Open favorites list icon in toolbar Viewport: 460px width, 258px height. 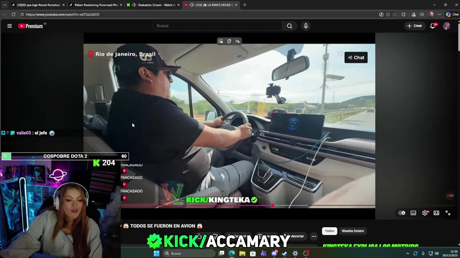[x=422, y=14]
